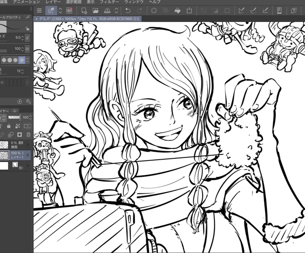Click the Fill bucket icon
This screenshot has height=253, width=305.
pyautogui.click(x=178, y=10)
